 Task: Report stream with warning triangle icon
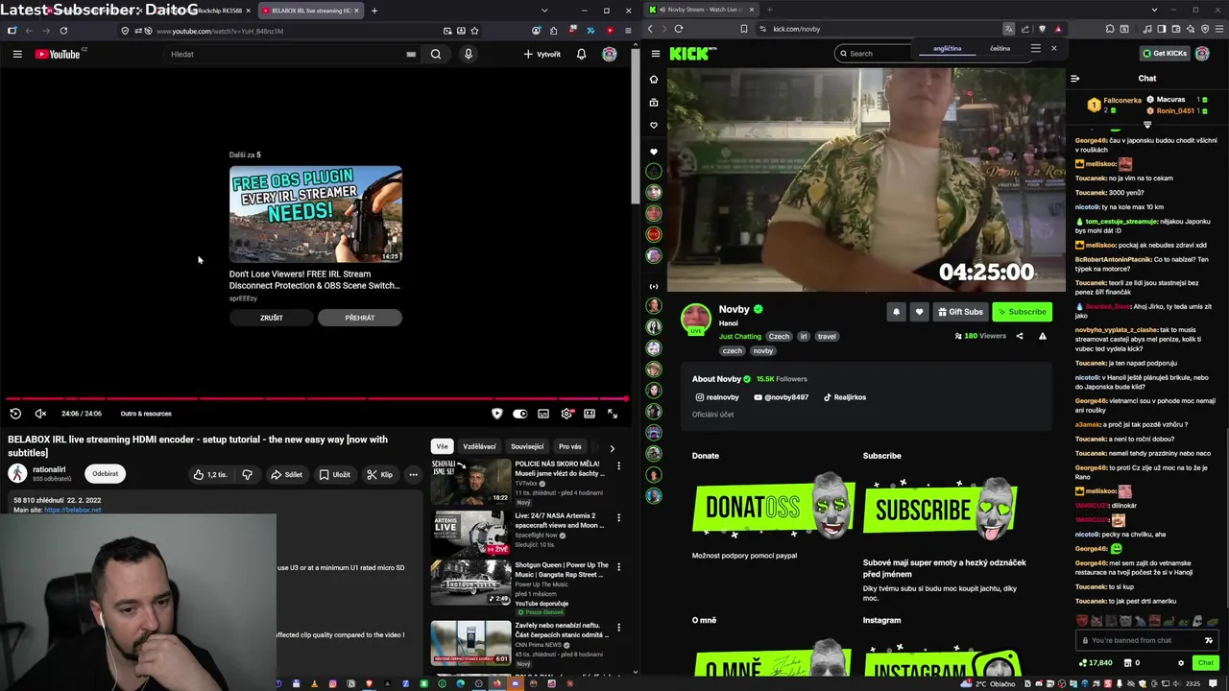[x=1043, y=336]
